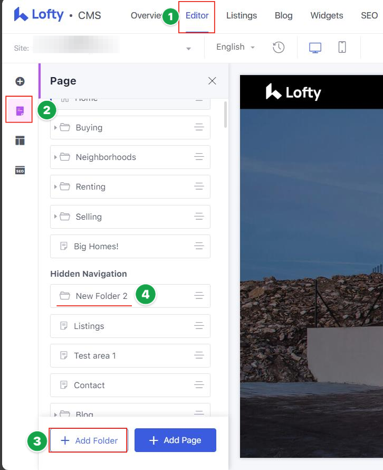This screenshot has width=383, height=470.
Task: Open the layout template icon in sidebar
Action: coord(20,140)
